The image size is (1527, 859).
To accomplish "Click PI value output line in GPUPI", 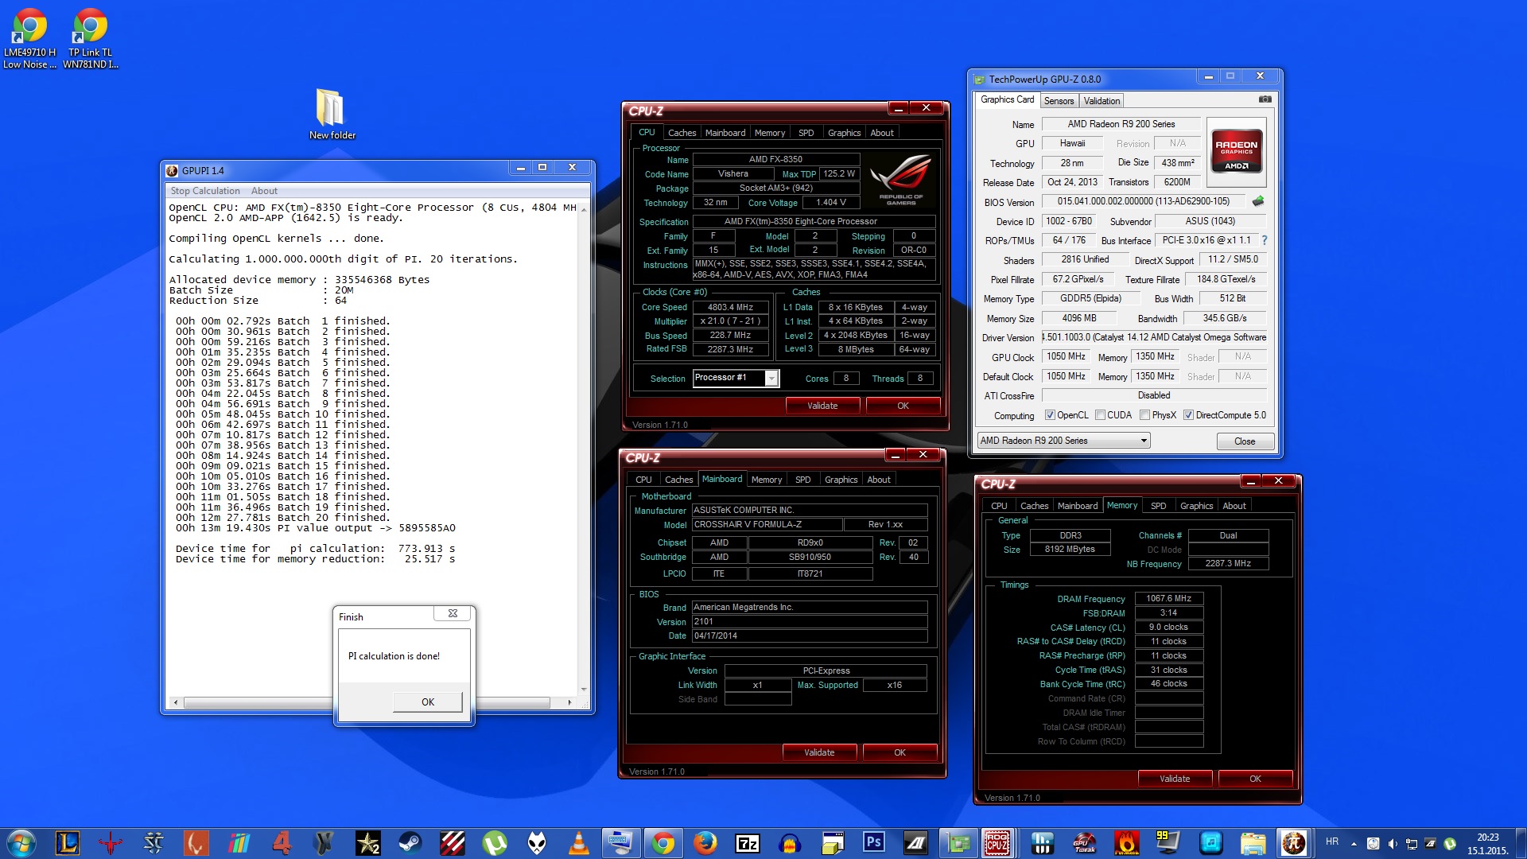I will (316, 528).
